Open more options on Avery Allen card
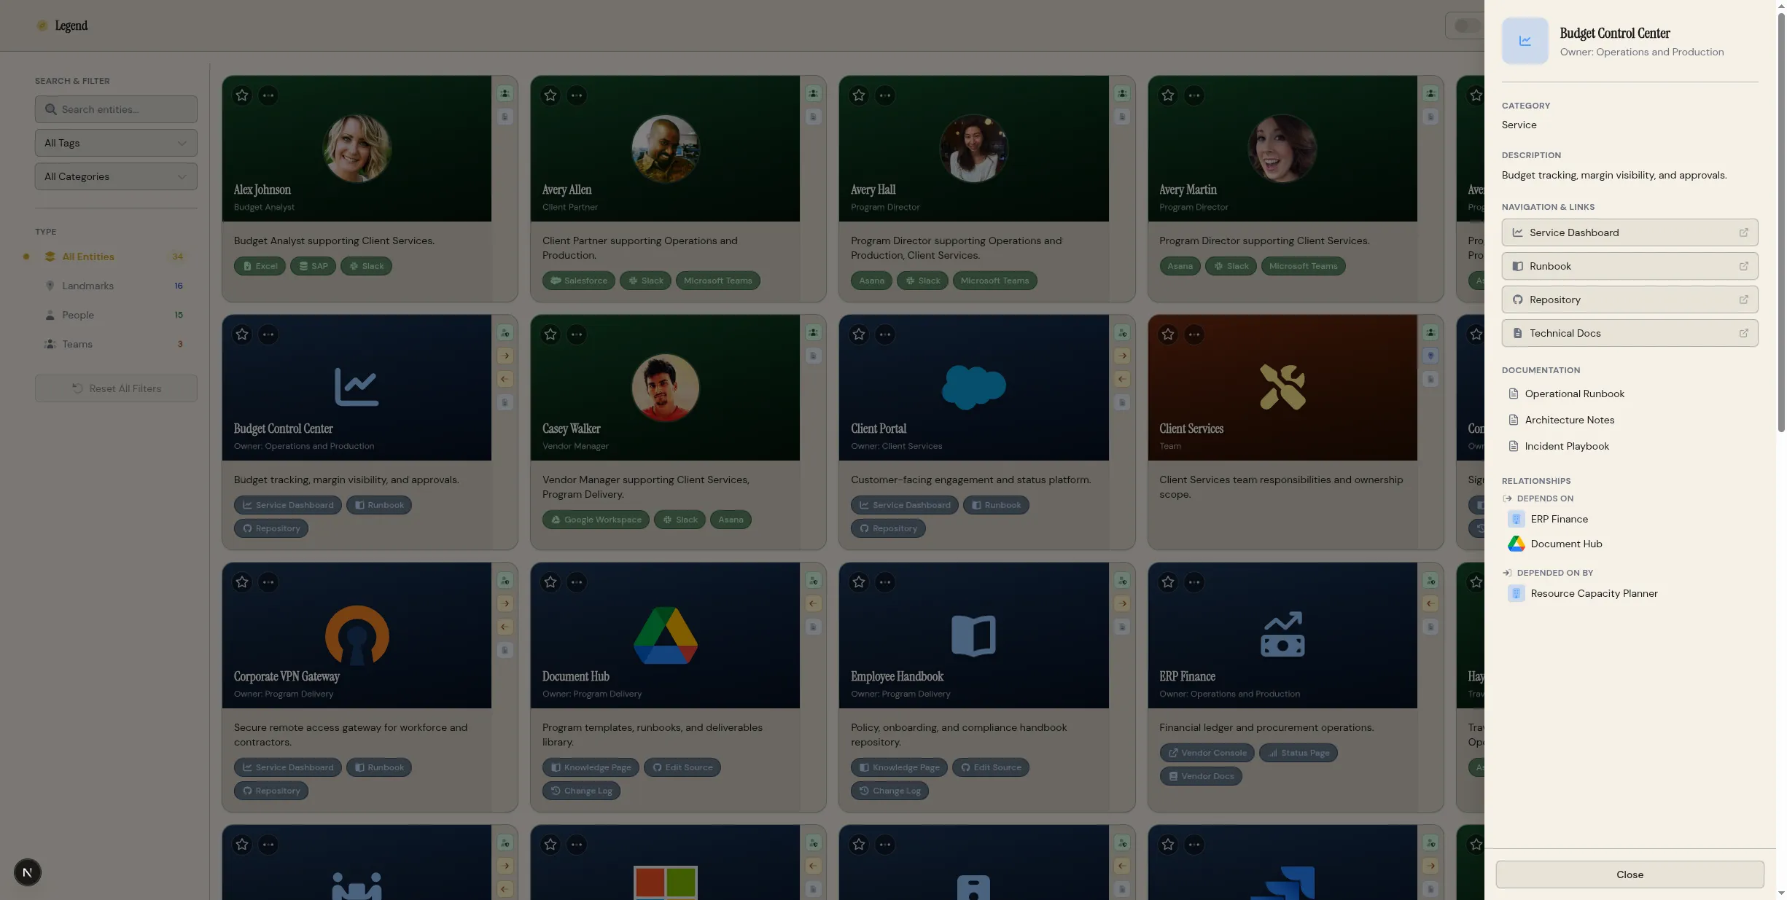 [x=577, y=95]
